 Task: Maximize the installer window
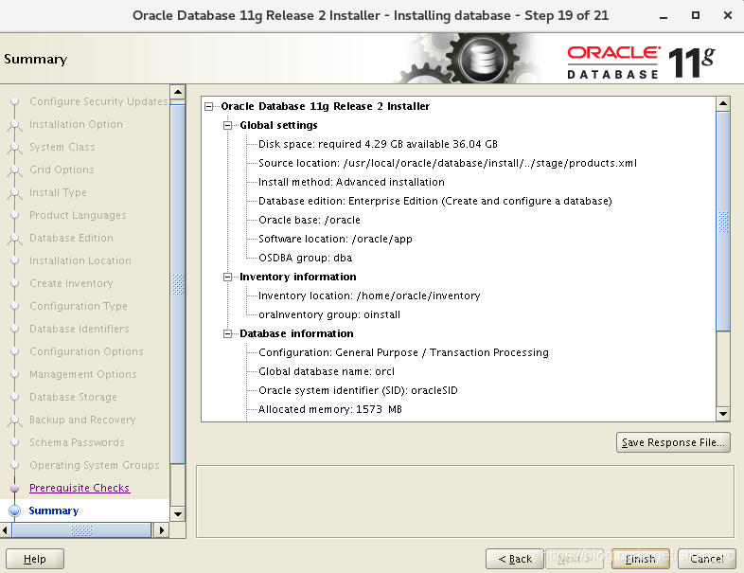point(696,15)
